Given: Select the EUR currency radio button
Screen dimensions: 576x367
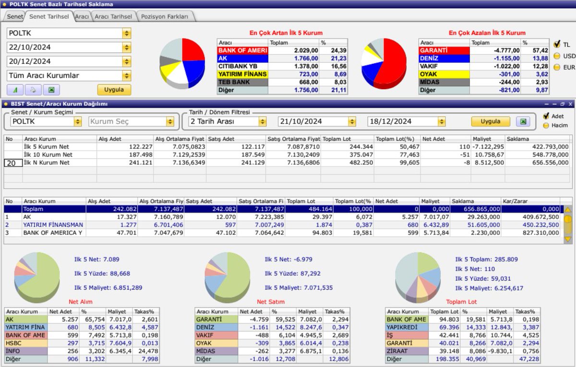Looking at the screenshot, I should (x=557, y=67).
